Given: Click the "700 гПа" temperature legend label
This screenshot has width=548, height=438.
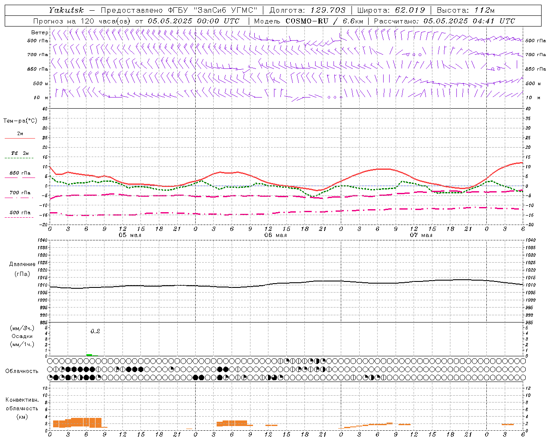Looking at the screenshot, I should [x=20, y=193].
